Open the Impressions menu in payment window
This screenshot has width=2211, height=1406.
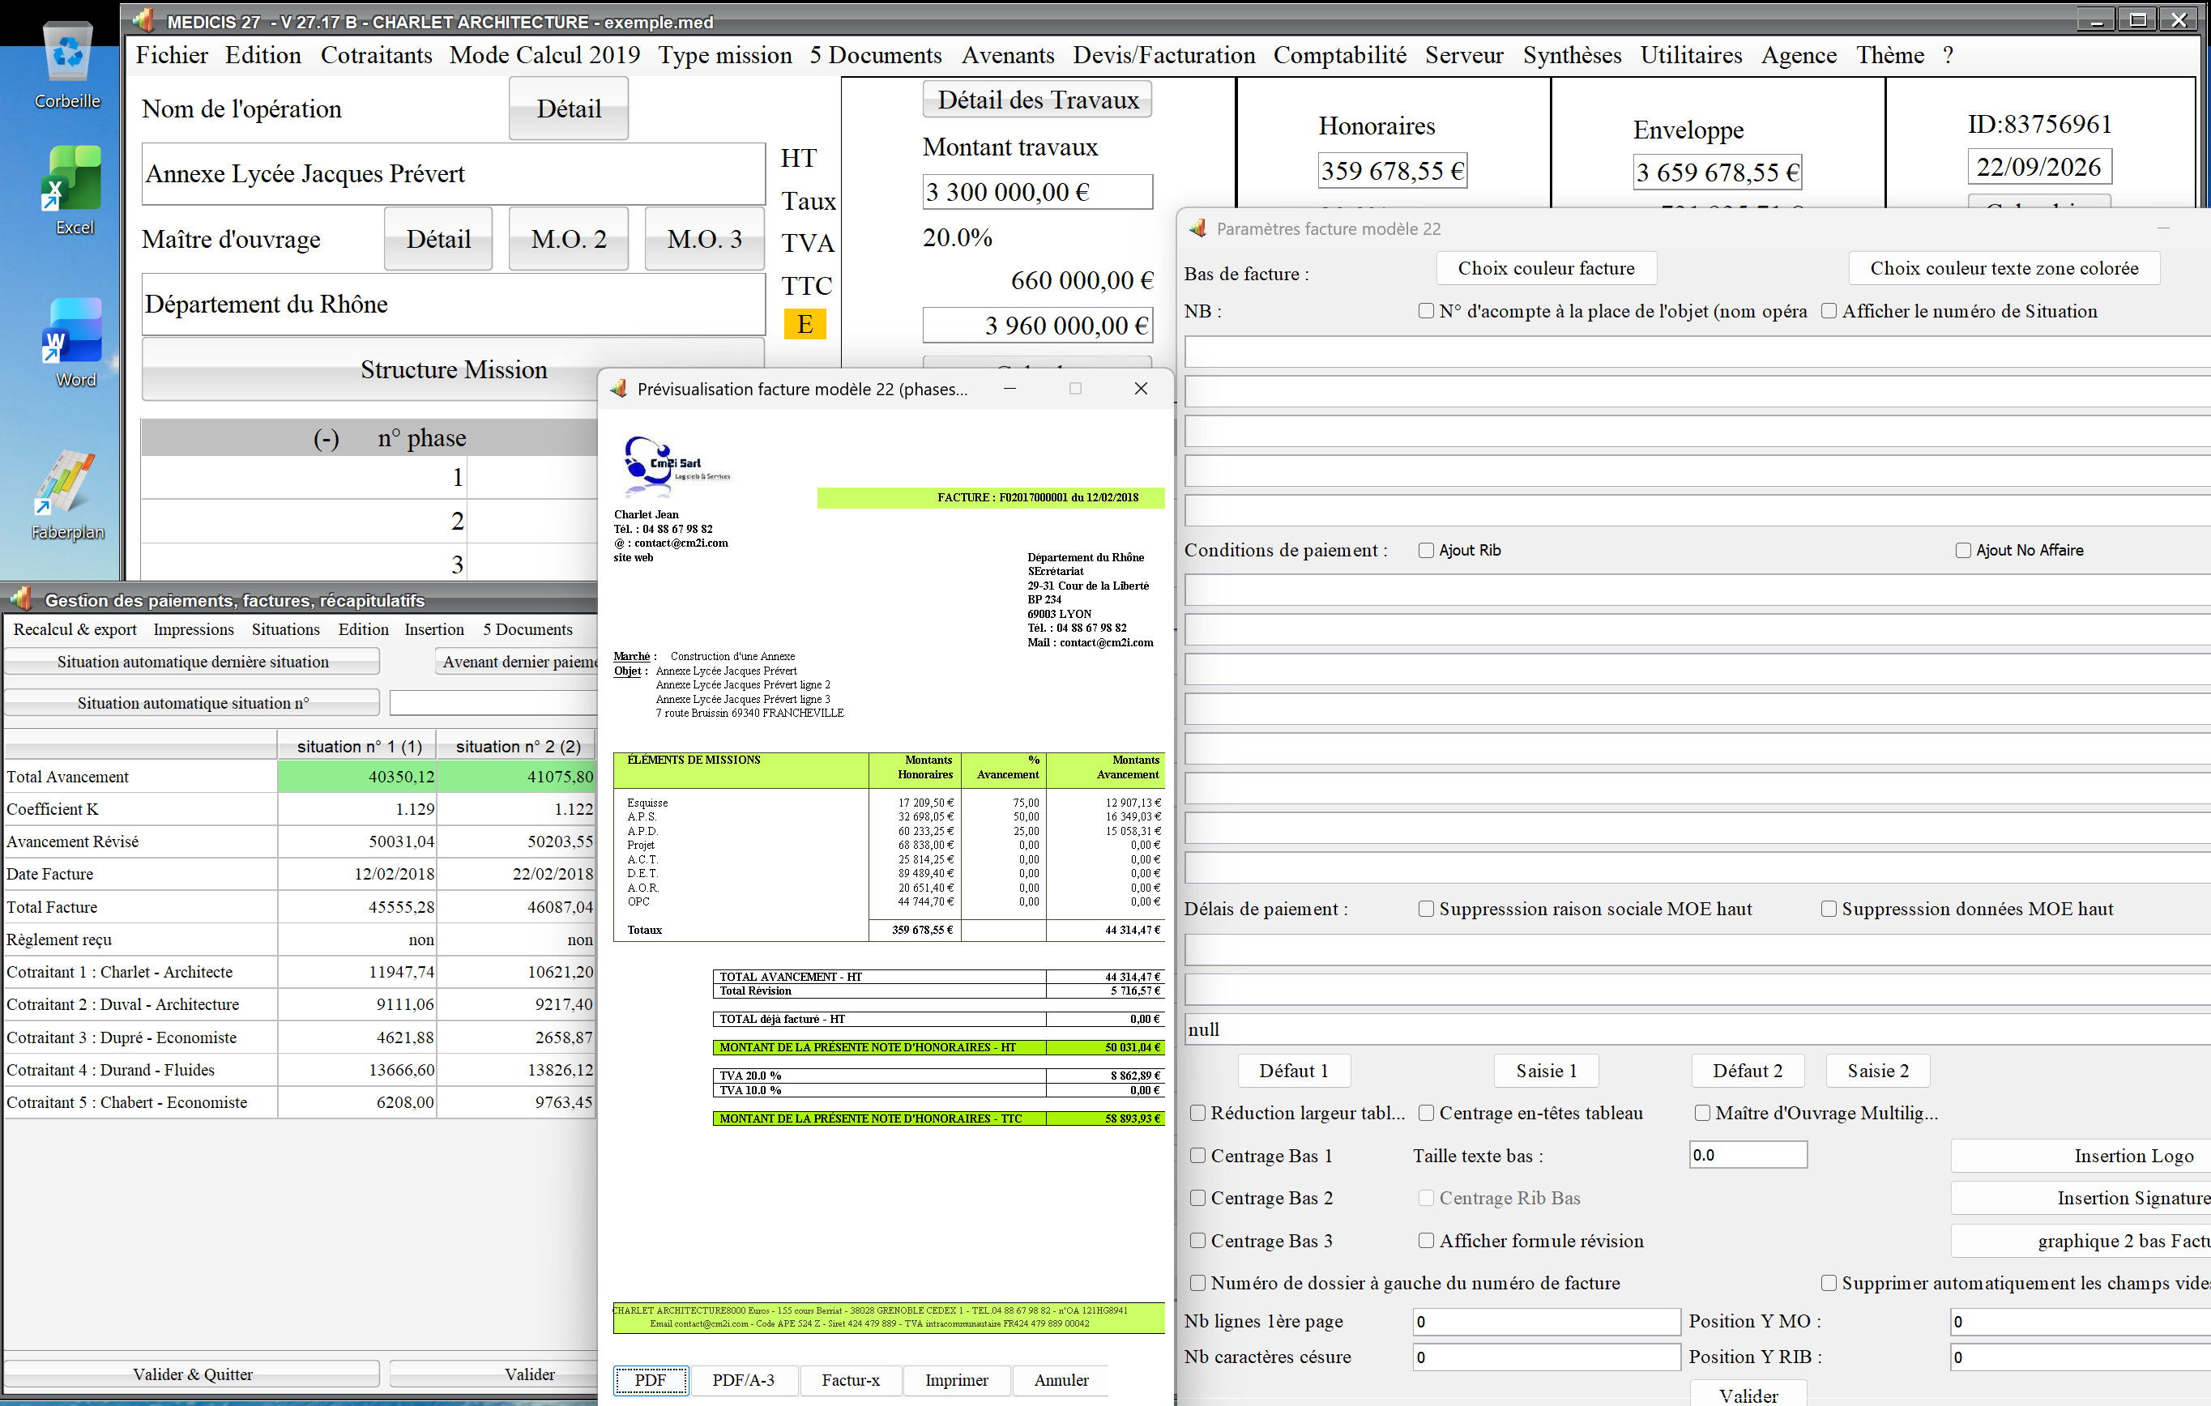click(x=193, y=629)
